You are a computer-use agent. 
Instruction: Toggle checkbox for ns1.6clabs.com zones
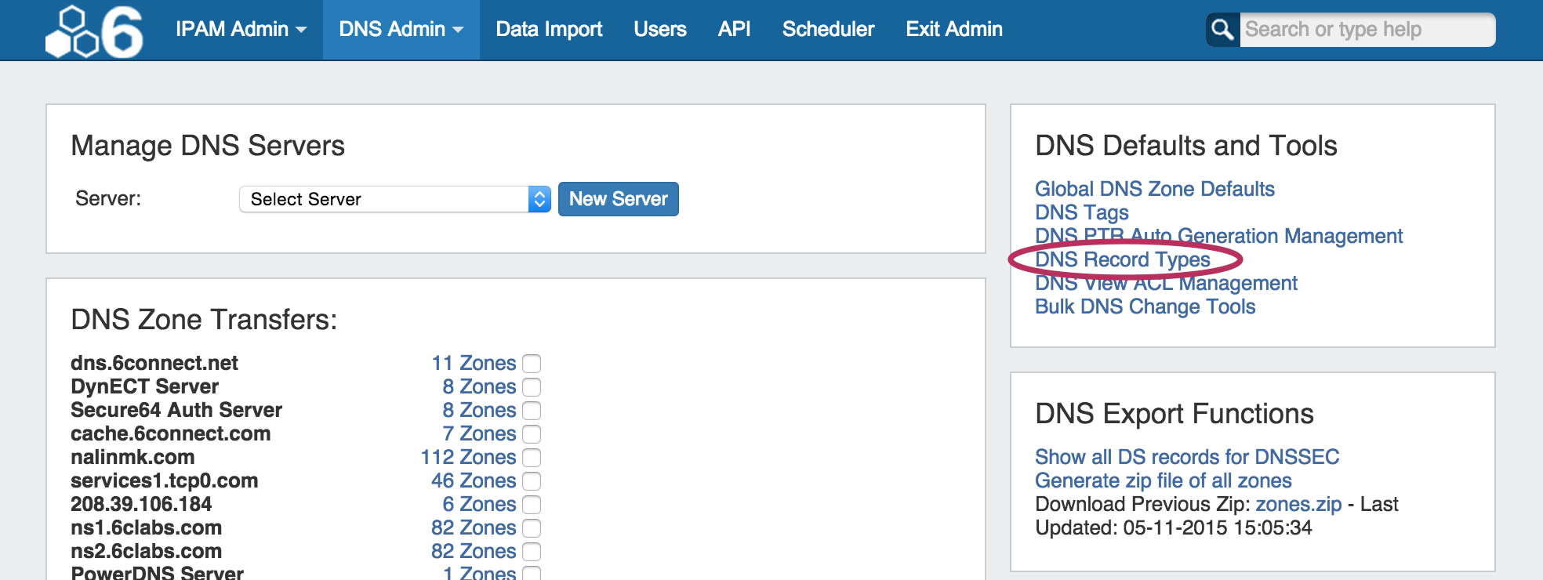coord(532,528)
